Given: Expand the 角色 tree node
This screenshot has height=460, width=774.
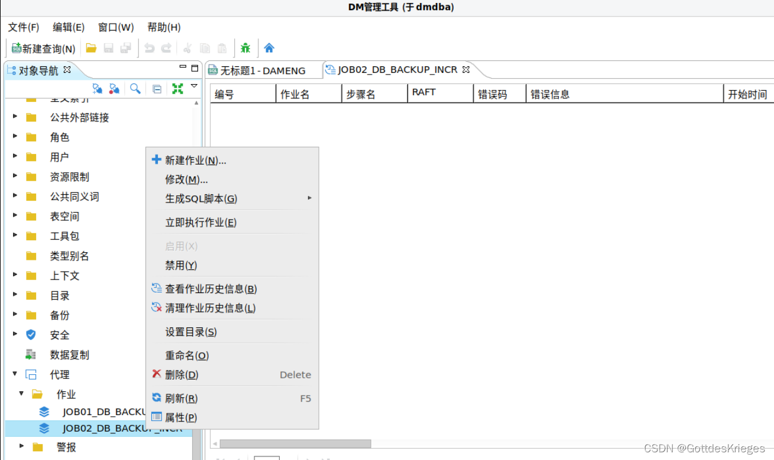Looking at the screenshot, I should point(15,137).
